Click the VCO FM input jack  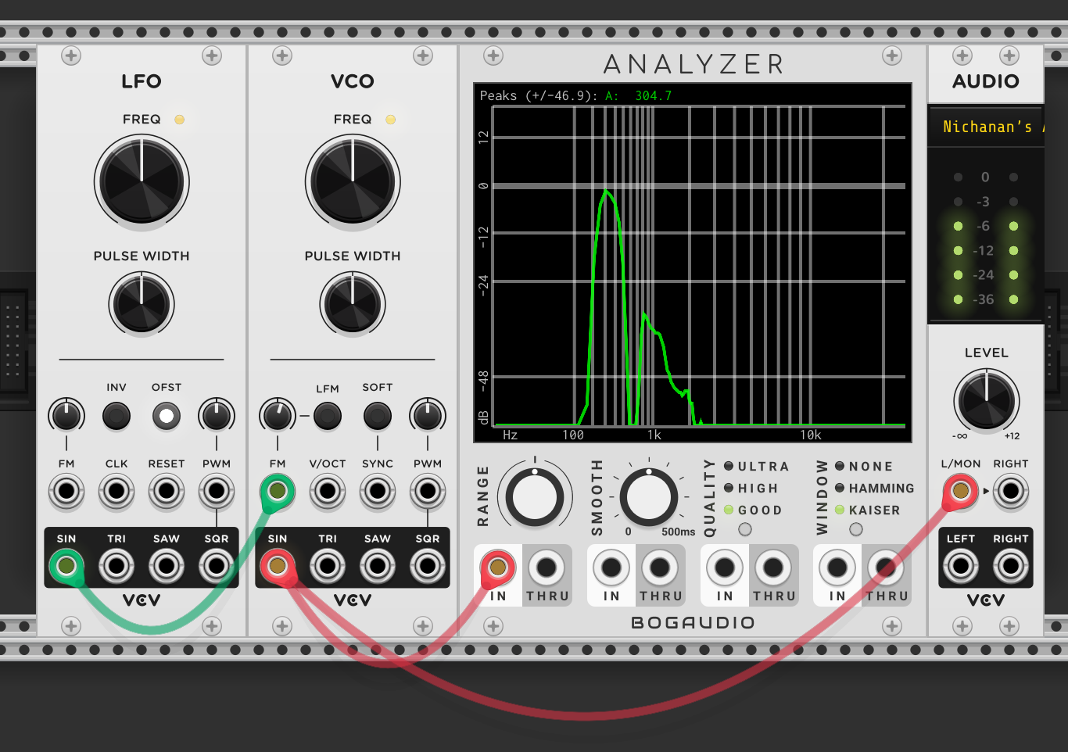(x=278, y=492)
